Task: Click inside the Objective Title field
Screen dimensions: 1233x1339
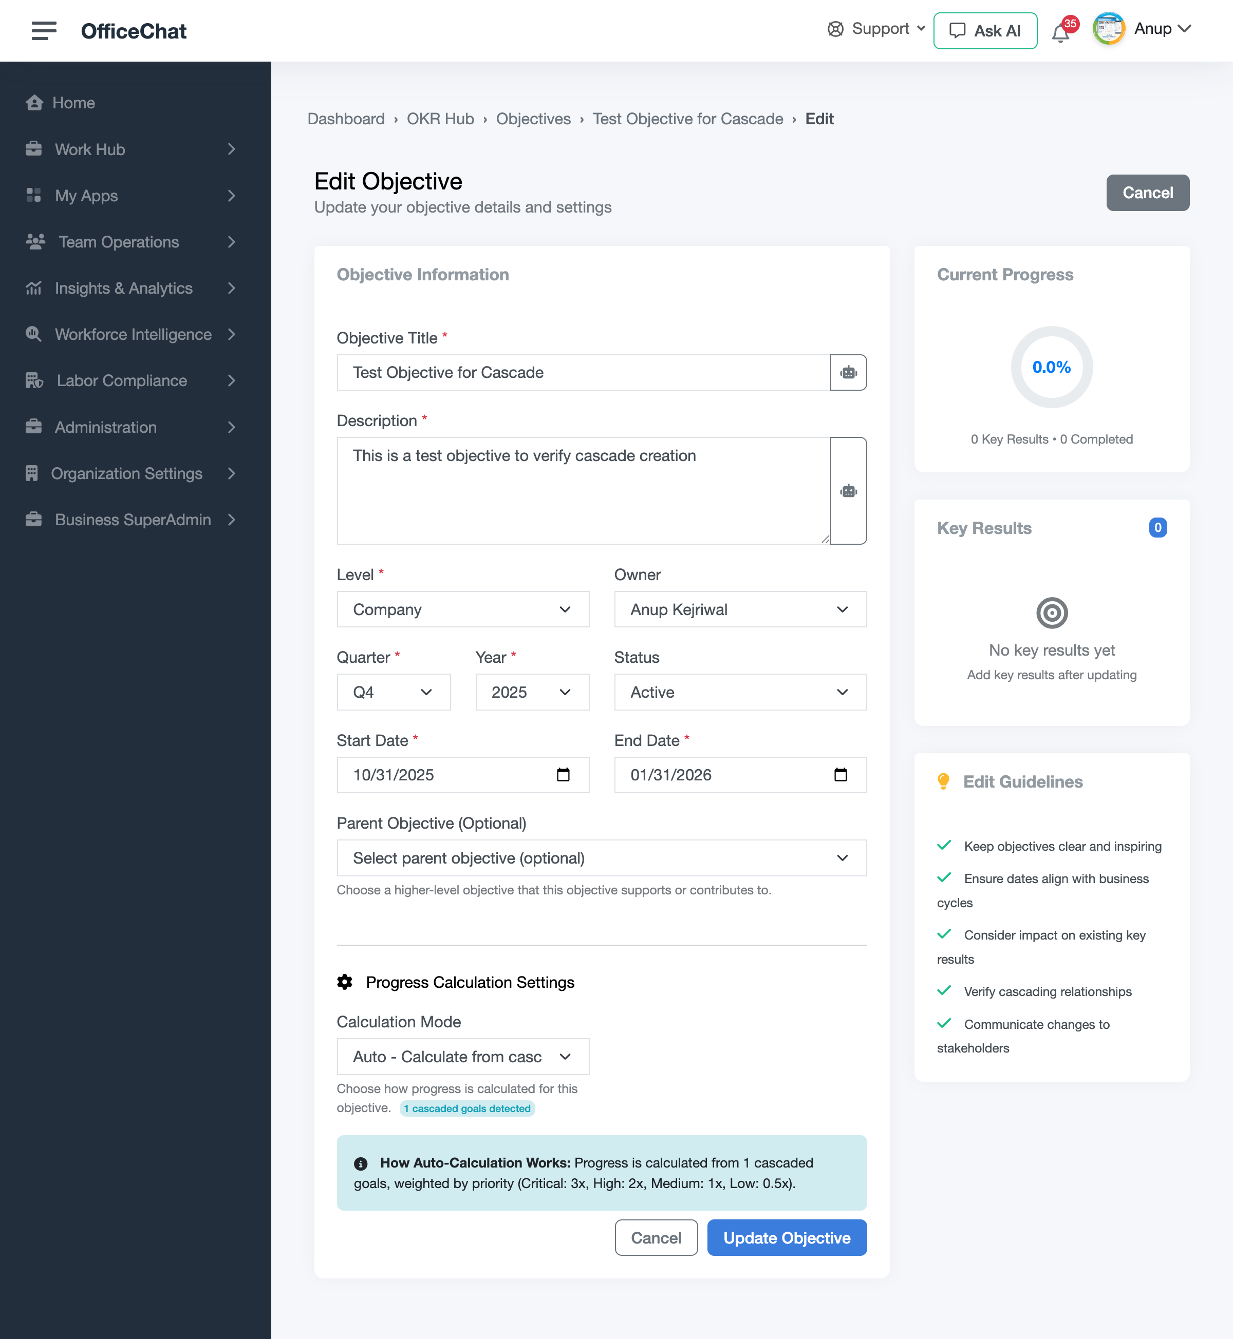Action: [x=581, y=372]
